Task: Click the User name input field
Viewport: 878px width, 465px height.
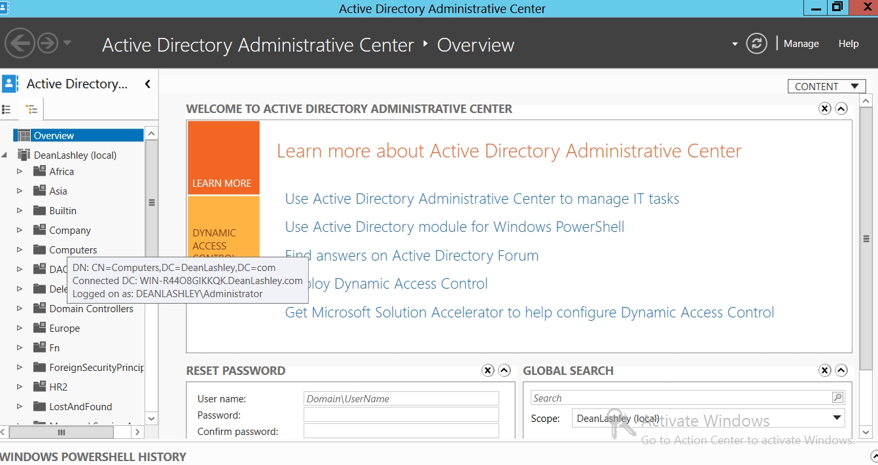Action: coord(401,398)
